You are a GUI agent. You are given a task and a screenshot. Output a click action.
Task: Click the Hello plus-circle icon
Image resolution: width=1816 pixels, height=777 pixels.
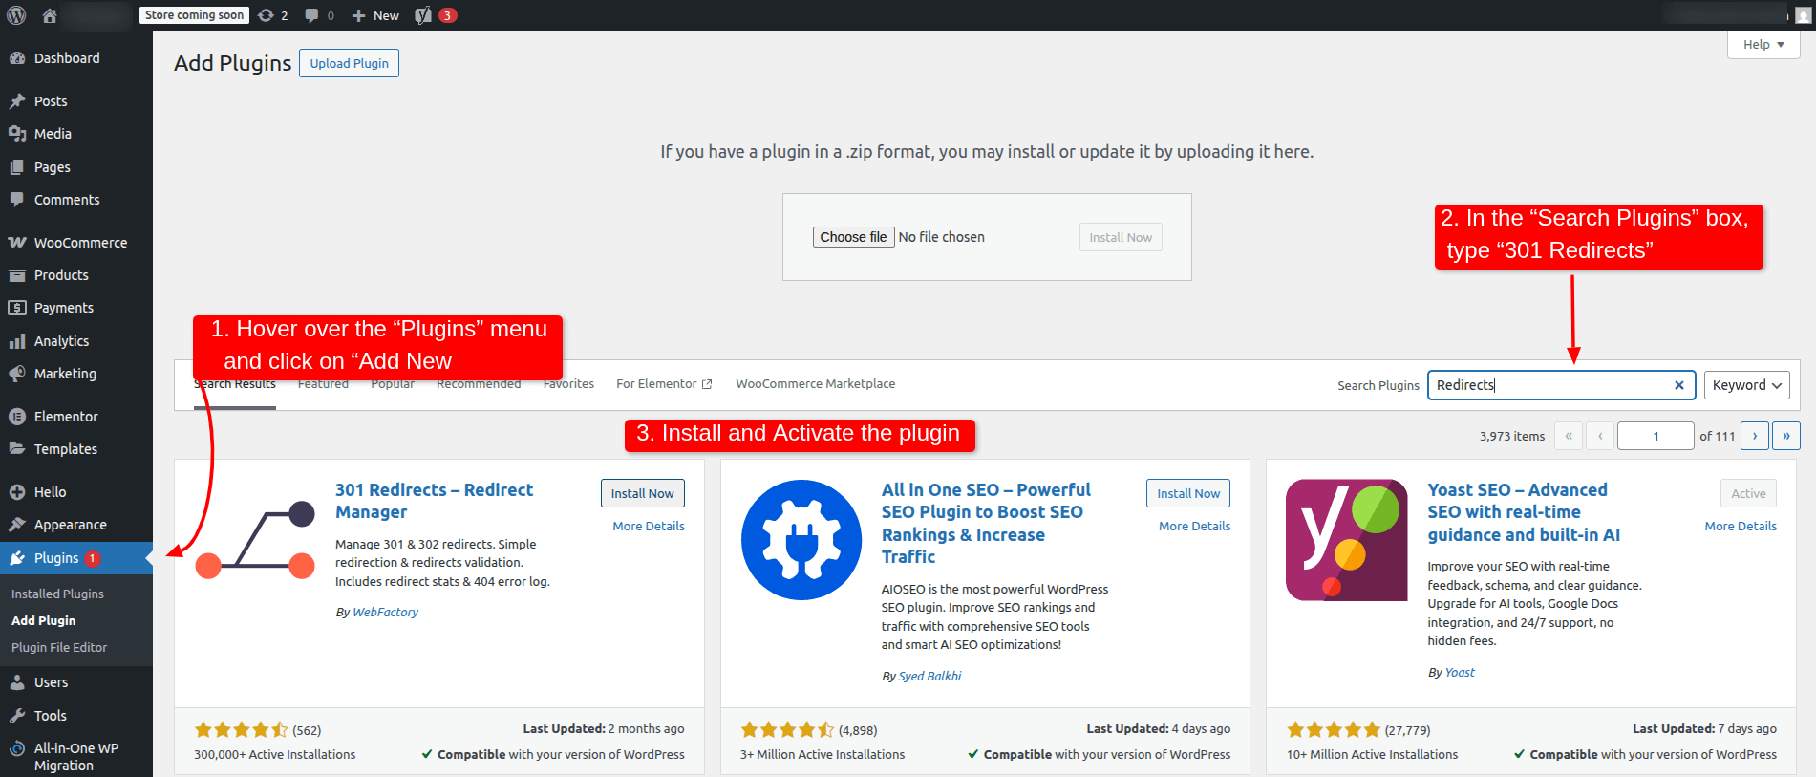(17, 492)
